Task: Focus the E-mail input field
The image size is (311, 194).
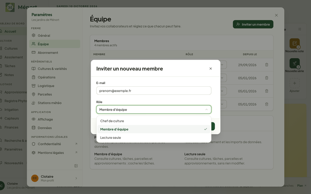Action: [x=154, y=91]
